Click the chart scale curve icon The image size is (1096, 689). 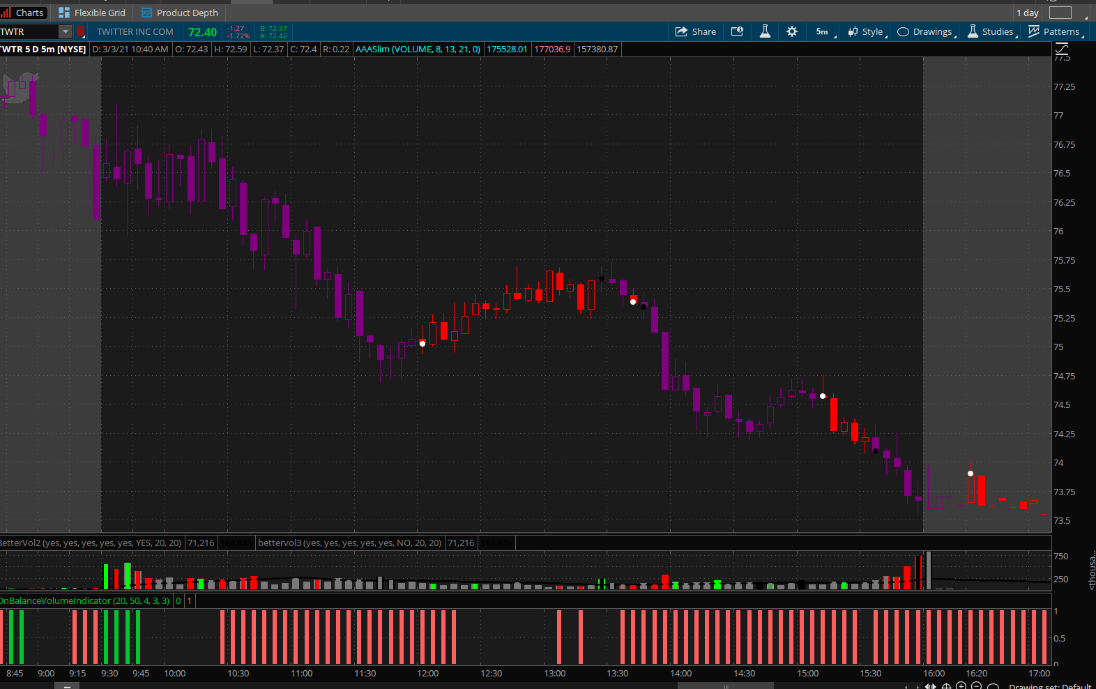pyautogui.click(x=1062, y=49)
